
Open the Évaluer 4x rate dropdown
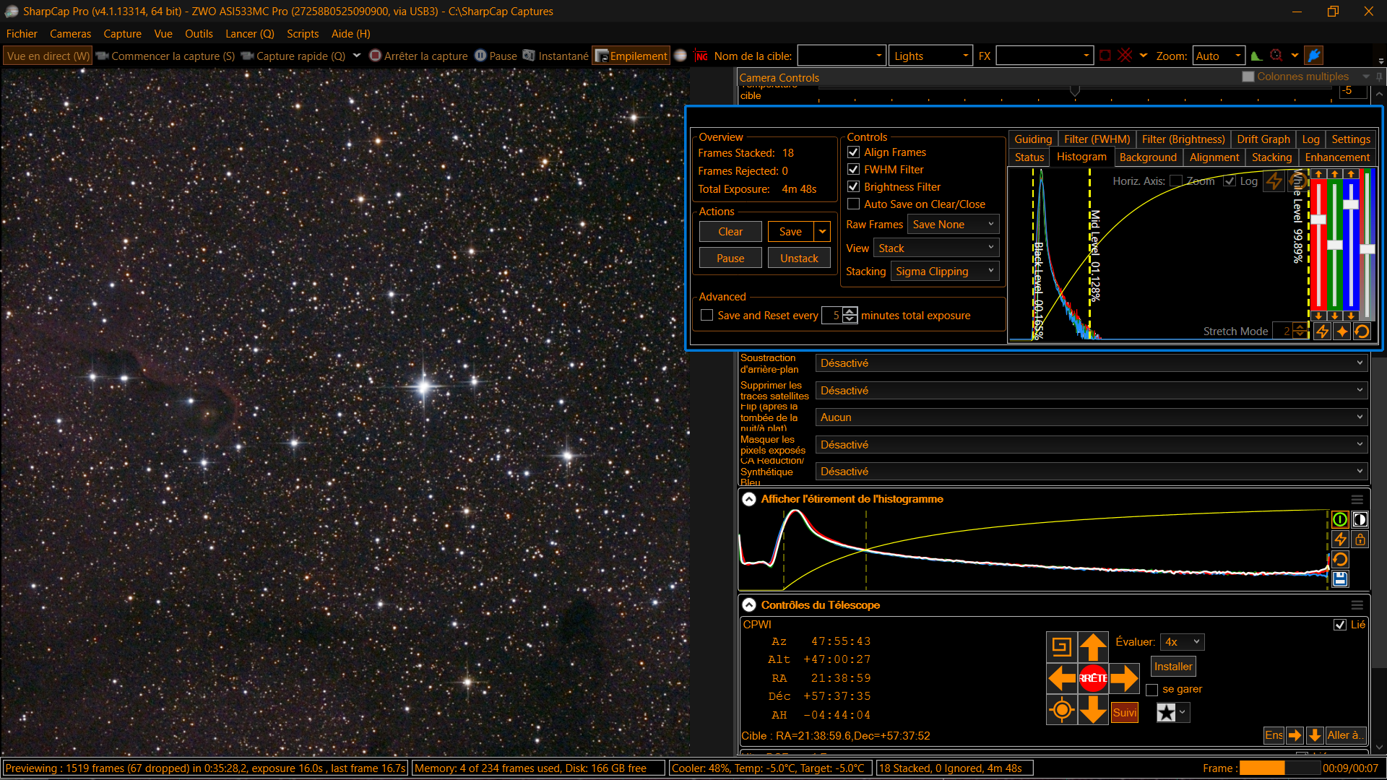coord(1182,642)
